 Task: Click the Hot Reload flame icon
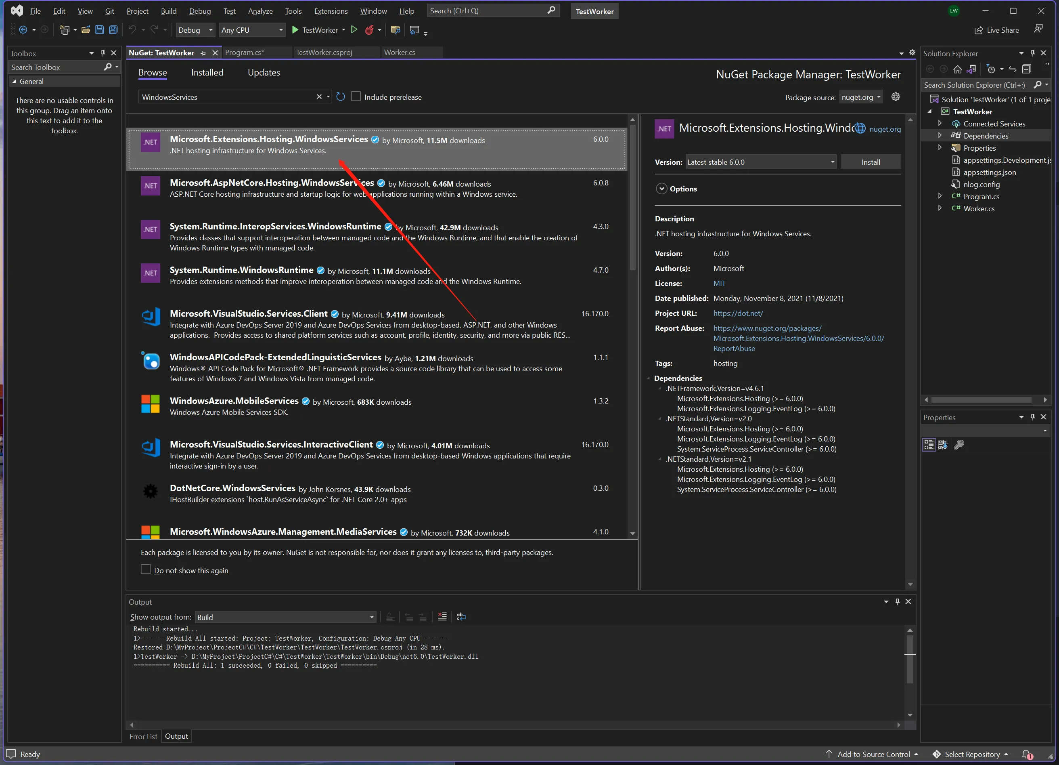(x=369, y=30)
